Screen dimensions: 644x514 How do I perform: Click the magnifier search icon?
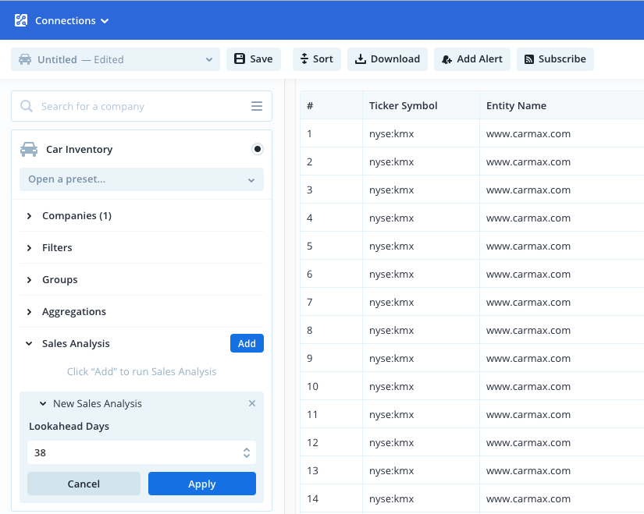(27, 106)
